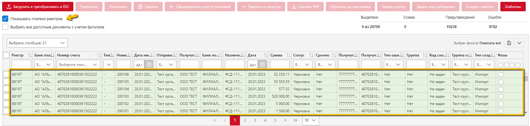Image resolution: width=530 pixels, height=126 pixels.
Task: Open calendar picker in 'Дата им...' filter
Action: click(149, 65)
